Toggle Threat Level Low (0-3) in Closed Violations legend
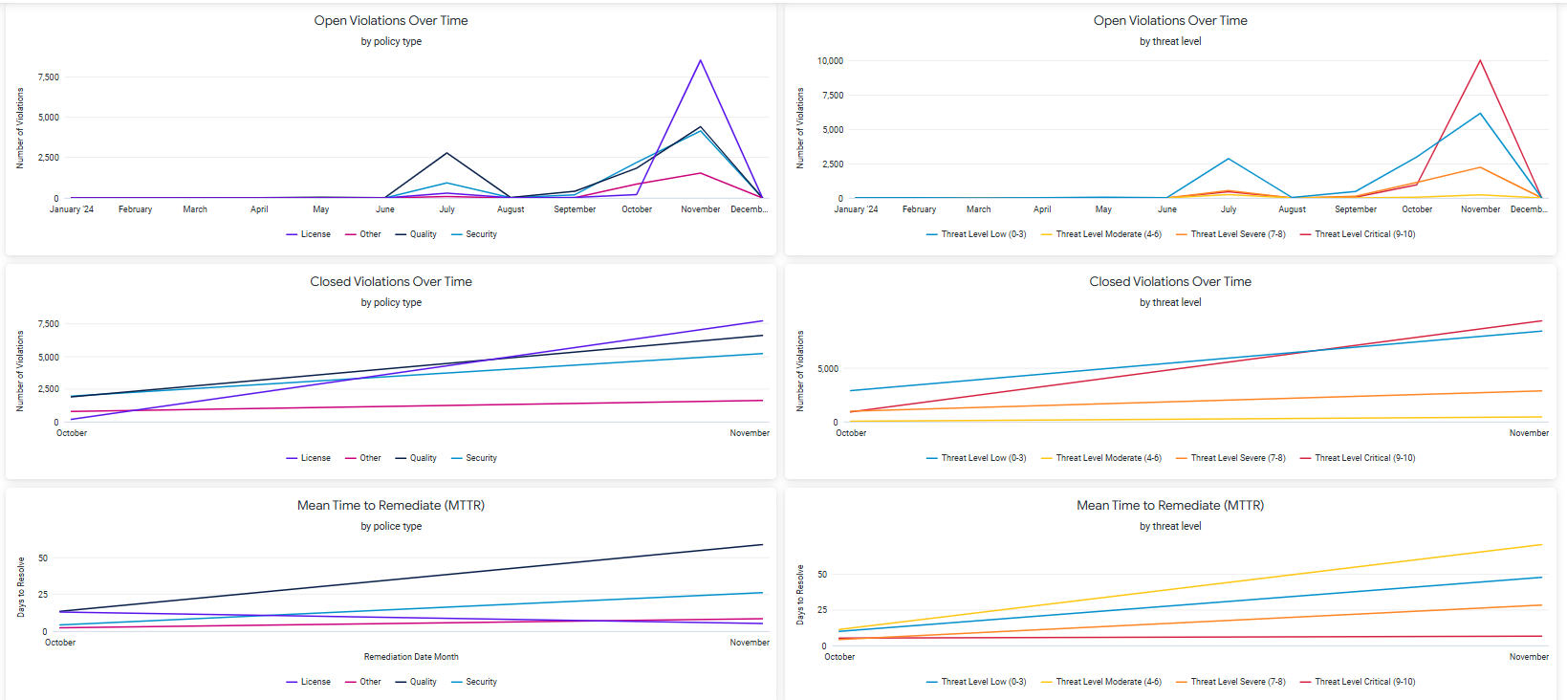Screen dimensions: 1567x700 (976, 458)
